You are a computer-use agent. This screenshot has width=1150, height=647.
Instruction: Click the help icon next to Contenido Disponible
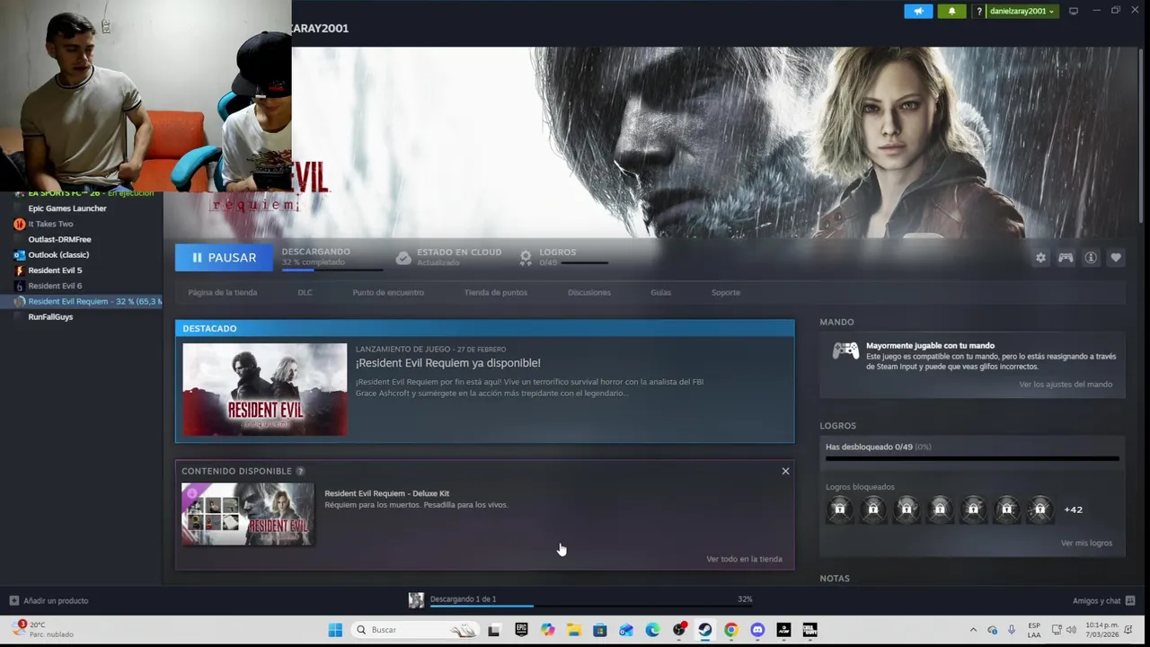300,471
